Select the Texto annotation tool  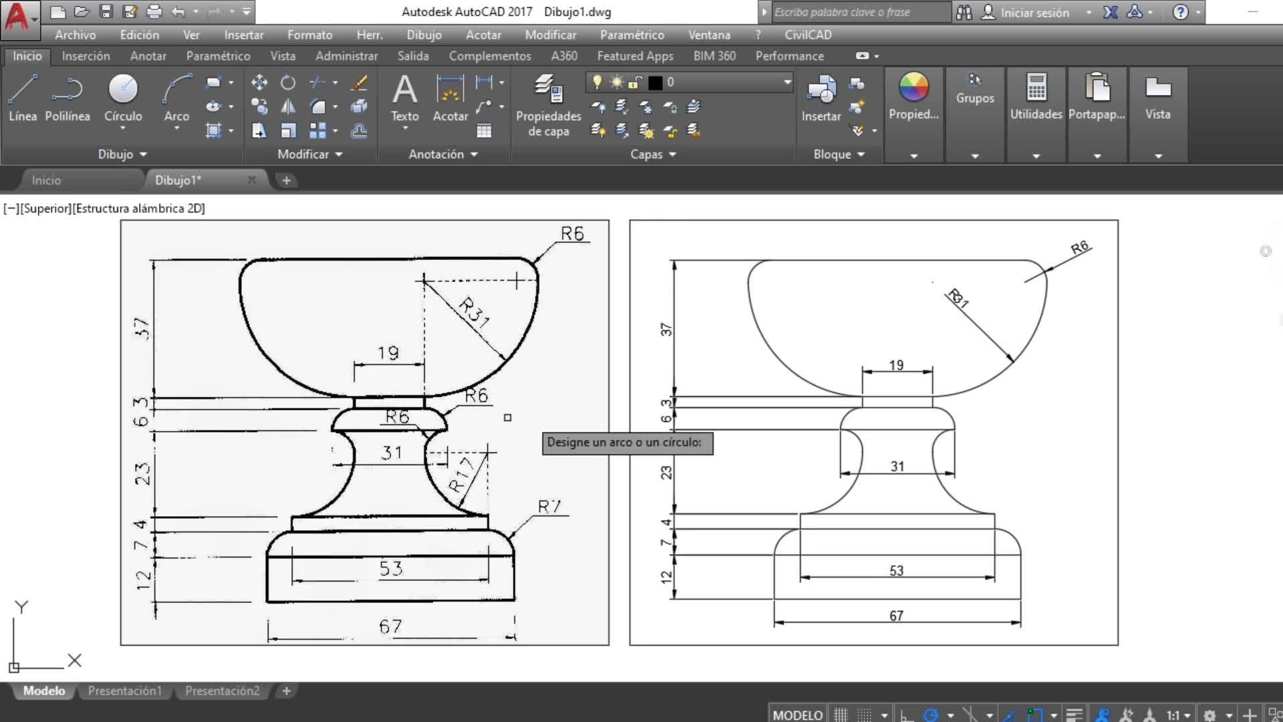[404, 98]
